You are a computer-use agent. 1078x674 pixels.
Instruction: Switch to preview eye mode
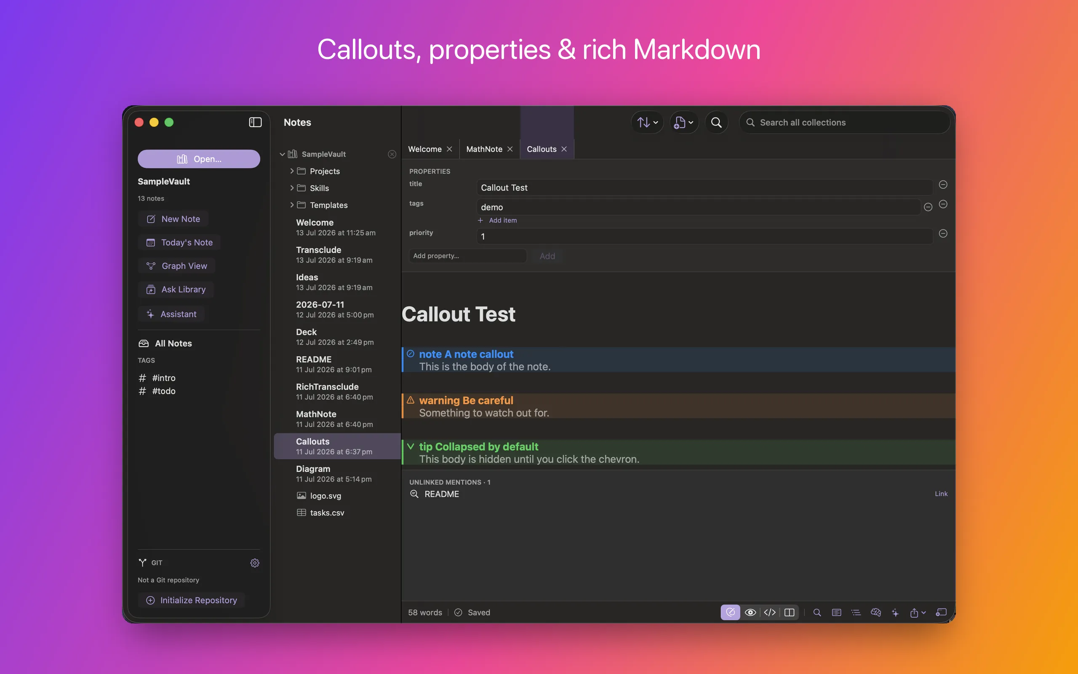750,612
